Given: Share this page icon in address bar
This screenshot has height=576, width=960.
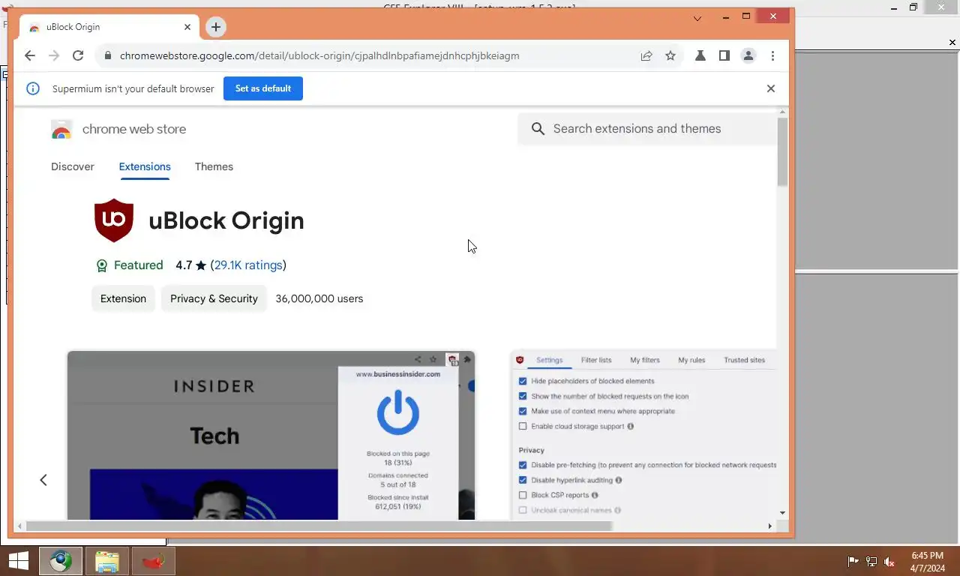Looking at the screenshot, I should (x=646, y=55).
